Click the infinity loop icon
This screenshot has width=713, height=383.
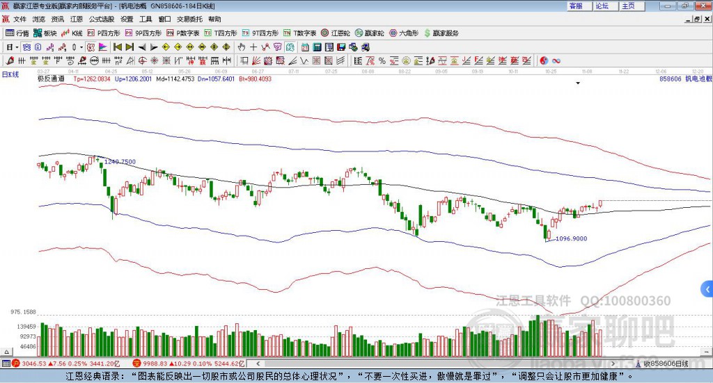pyautogui.click(x=556, y=60)
